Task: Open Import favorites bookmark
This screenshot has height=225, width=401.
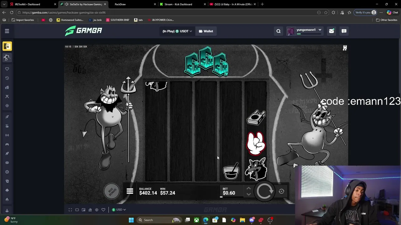Action: point(23,20)
